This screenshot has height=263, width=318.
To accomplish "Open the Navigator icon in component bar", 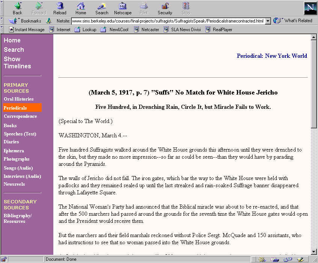I will pyautogui.click(x=262, y=259).
